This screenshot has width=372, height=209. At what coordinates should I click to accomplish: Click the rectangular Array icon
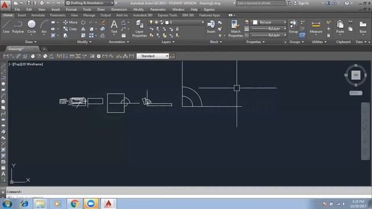click(91, 35)
